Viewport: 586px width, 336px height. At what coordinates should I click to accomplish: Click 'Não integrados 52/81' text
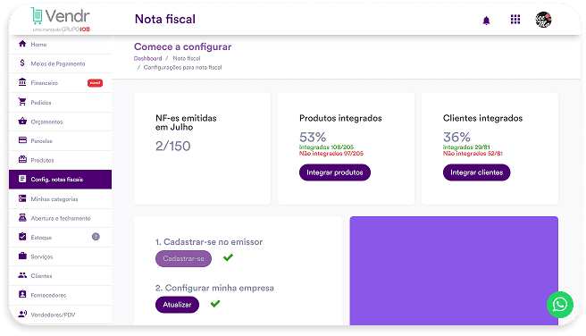pyautogui.click(x=473, y=153)
